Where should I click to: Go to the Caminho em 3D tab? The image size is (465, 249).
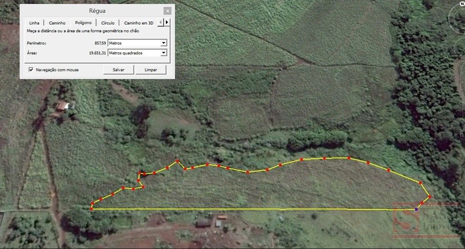(139, 23)
